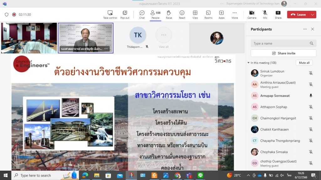Open the Chat panel
This screenshot has height=180, width=321.
coord(142,14)
